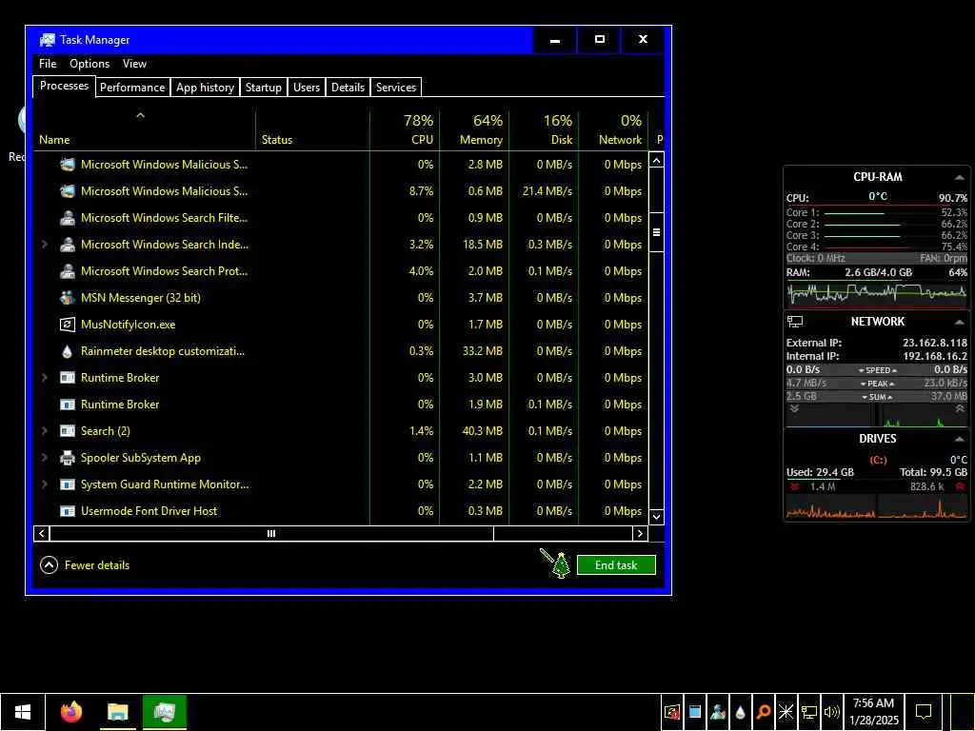Click the System Guard Runtime Monitor icon
975x731 pixels.
68,484
